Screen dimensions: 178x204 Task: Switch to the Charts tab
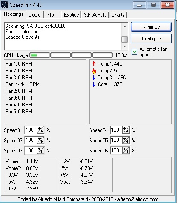(118, 15)
